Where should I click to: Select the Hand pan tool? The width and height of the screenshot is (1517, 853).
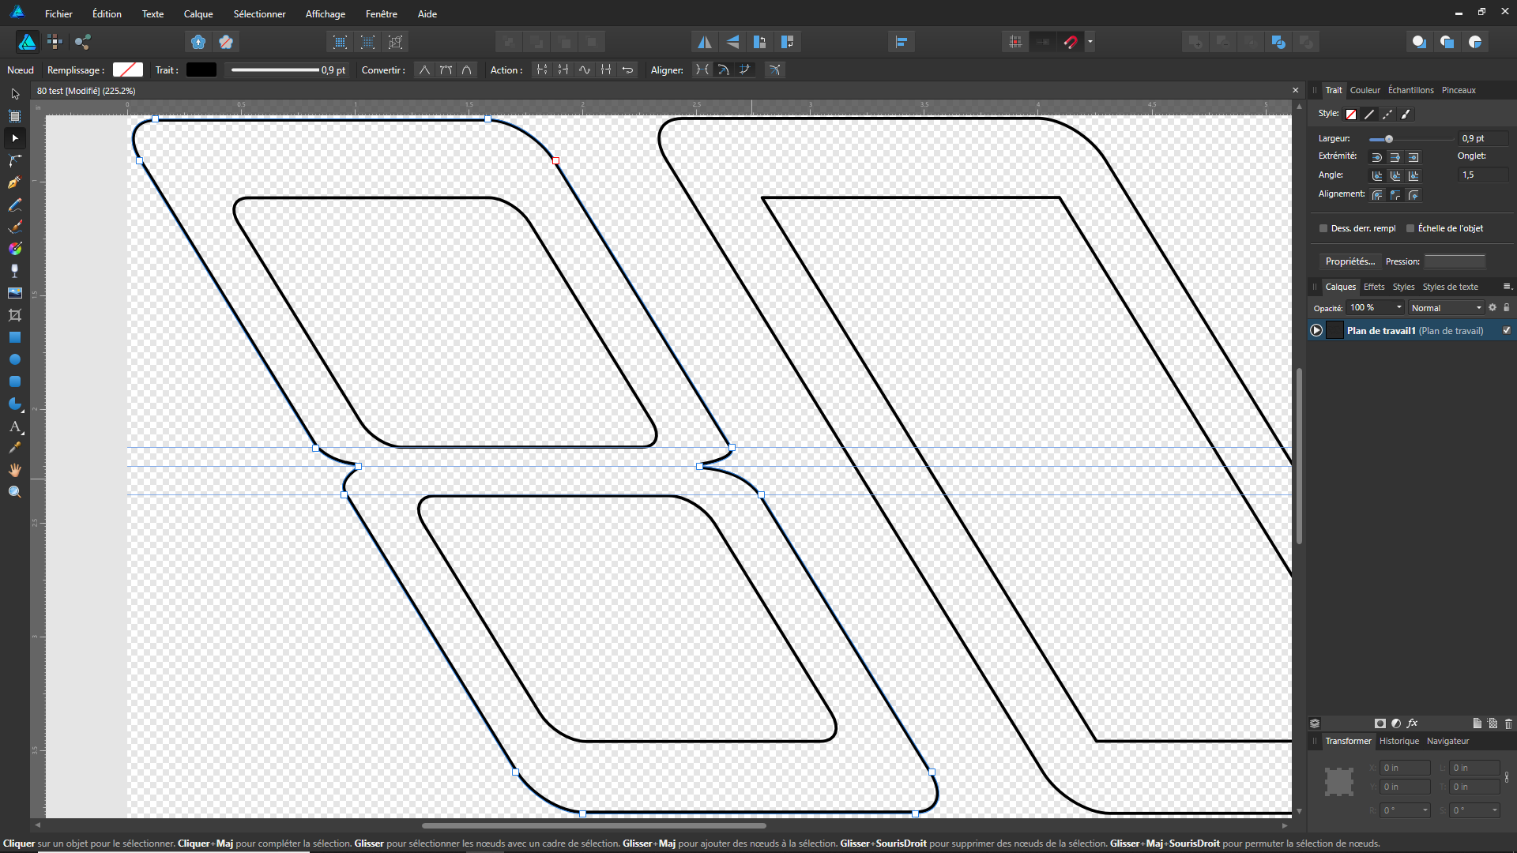(14, 470)
